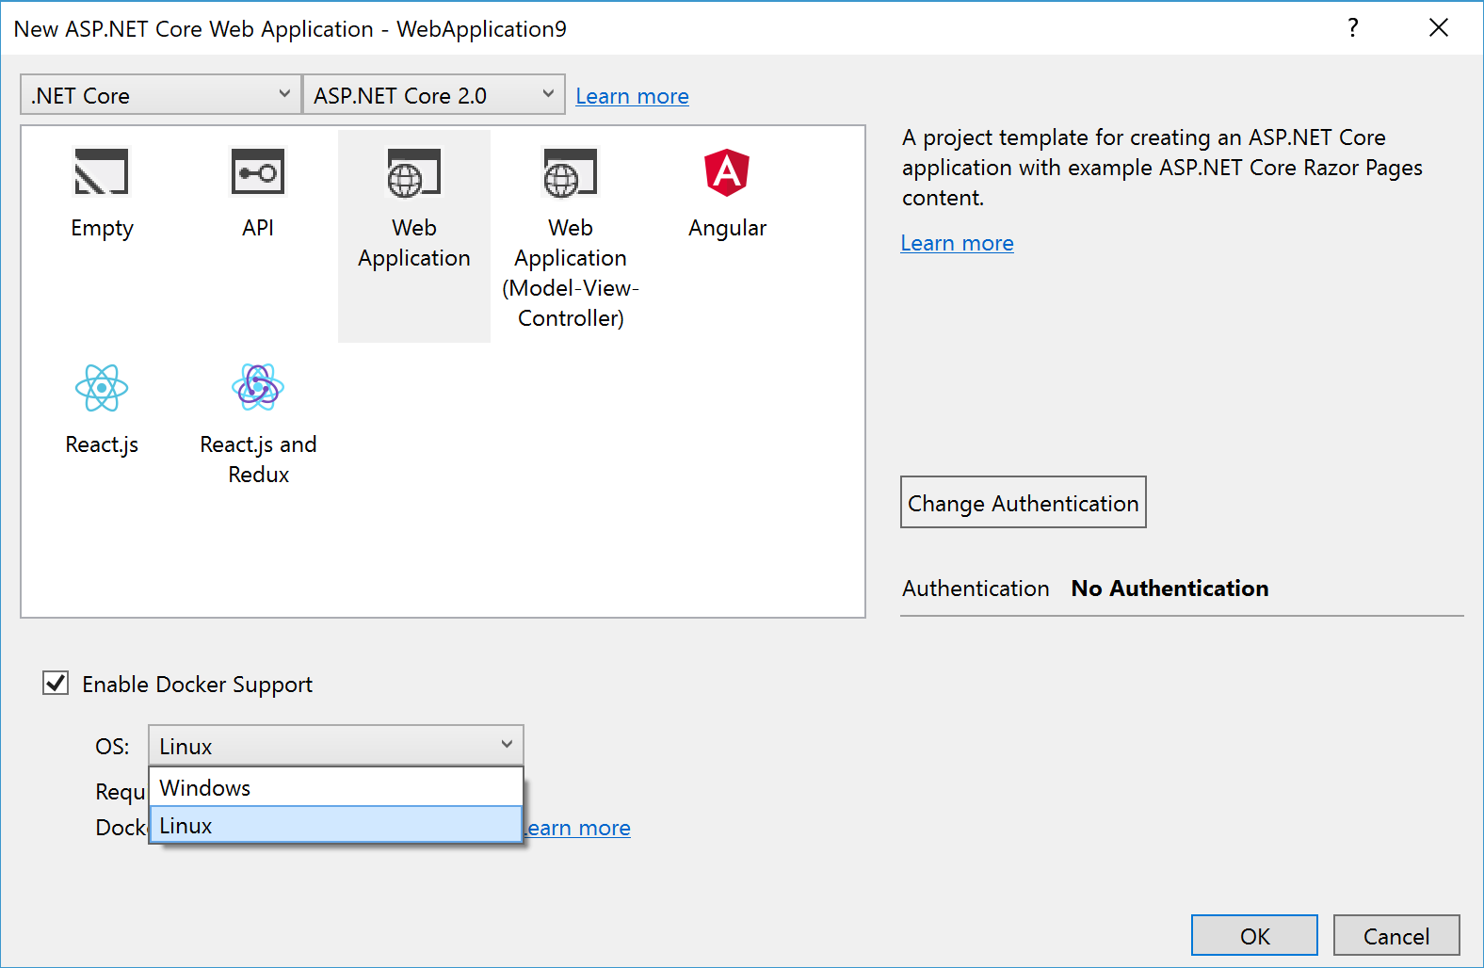Select the Empty project template icon
This screenshot has height=968, width=1484.
tap(102, 172)
